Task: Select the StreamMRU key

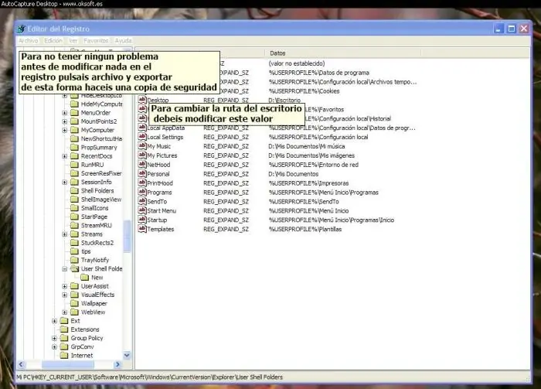Action: (x=97, y=225)
